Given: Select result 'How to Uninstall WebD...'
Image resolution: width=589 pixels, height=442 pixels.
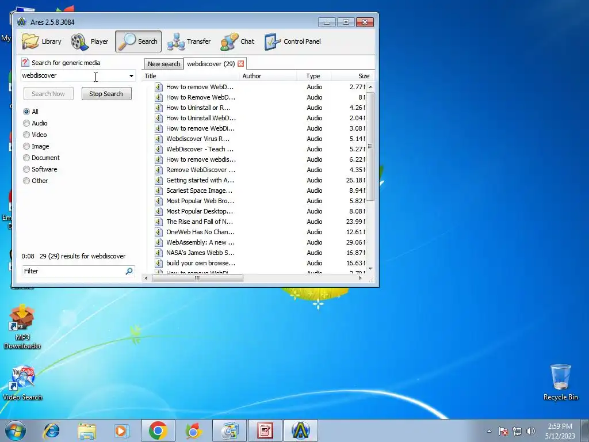Looking at the screenshot, I should pyautogui.click(x=201, y=118).
